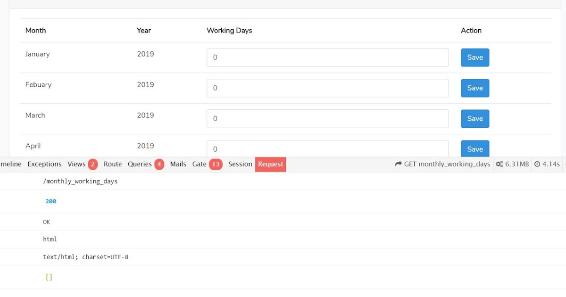Switch to the Mails tab
Image resolution: width=566 pixels, height=297 pixels.
(178, 164)
